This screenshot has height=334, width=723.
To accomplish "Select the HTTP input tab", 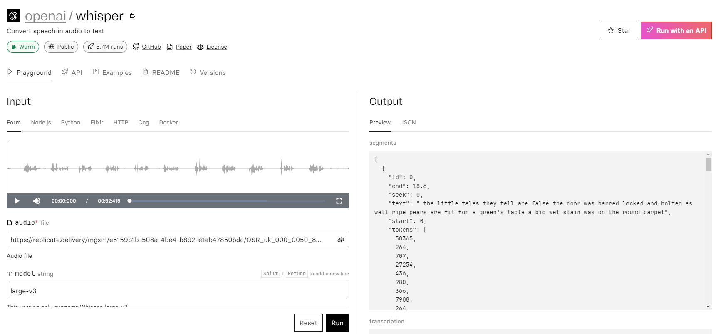I will (x=121, y=122).
